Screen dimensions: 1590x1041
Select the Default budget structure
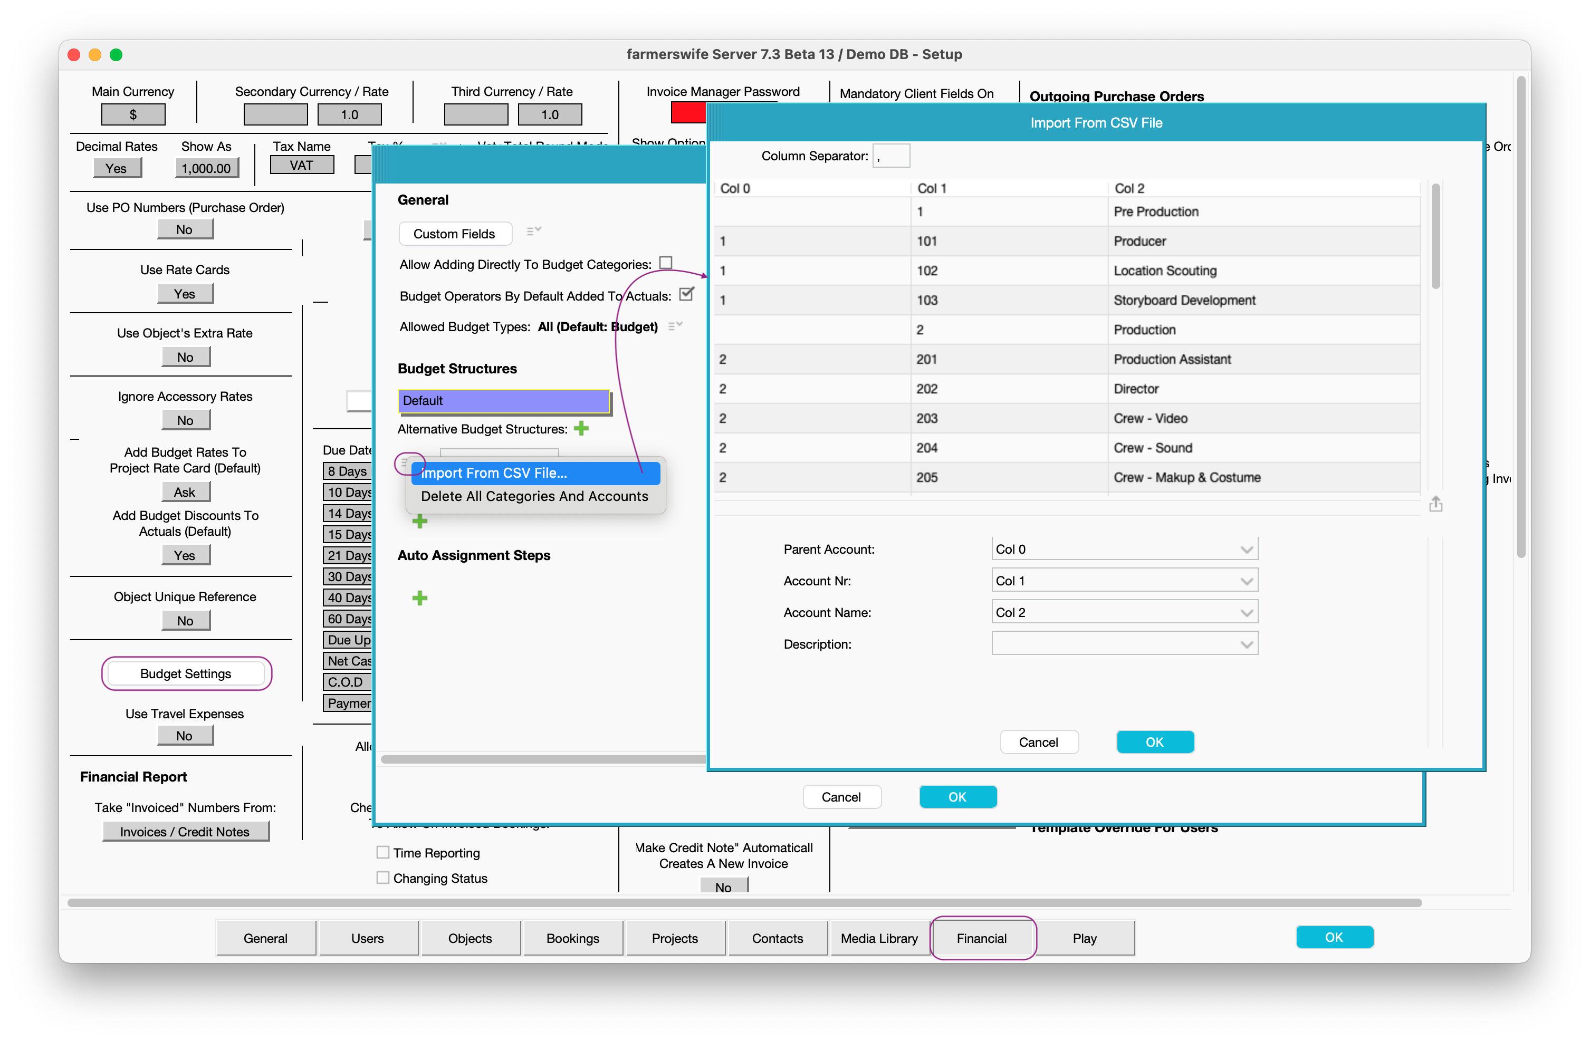tap(504, 401)
